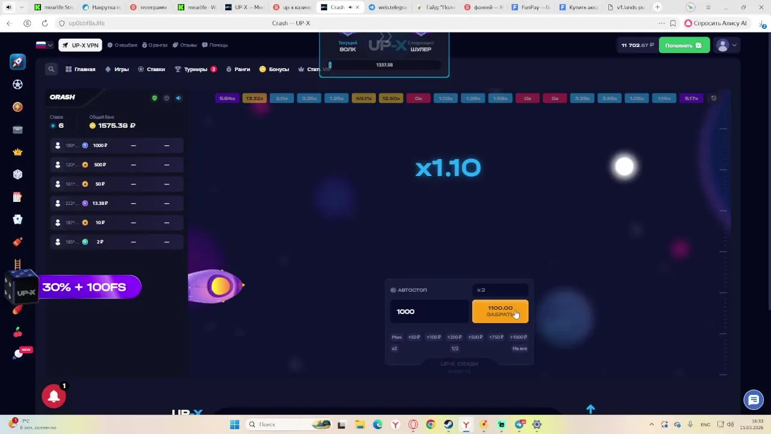Expand the user profile menu
The image size is (771, 434).
coord(726,45)
